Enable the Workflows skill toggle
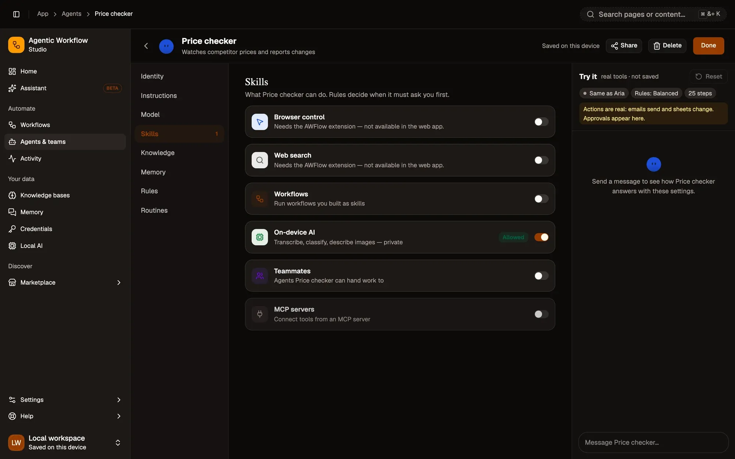 (541, 199)
